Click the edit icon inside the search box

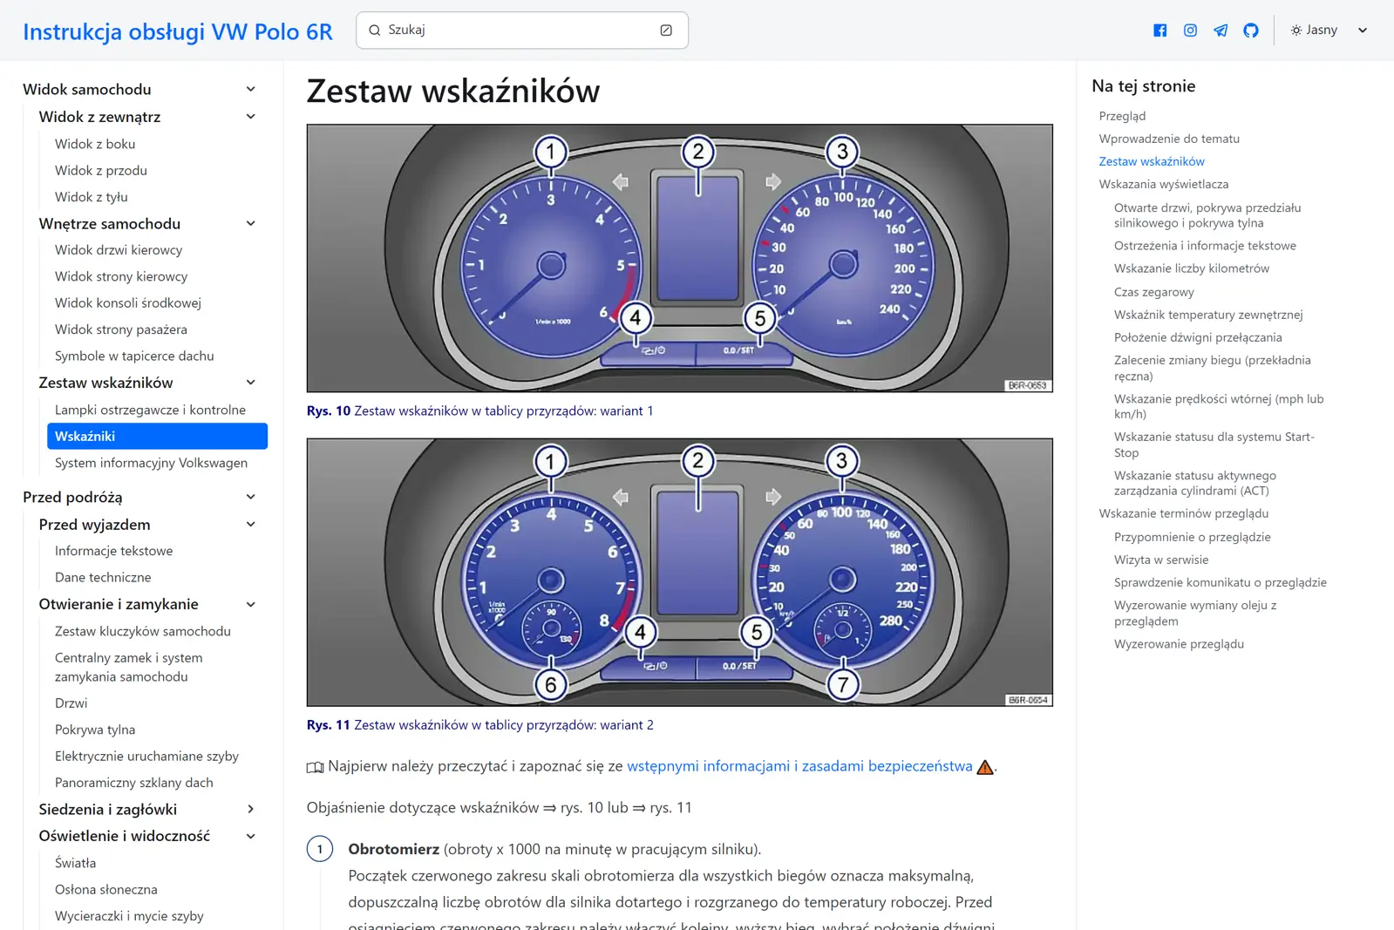point(666,31)
